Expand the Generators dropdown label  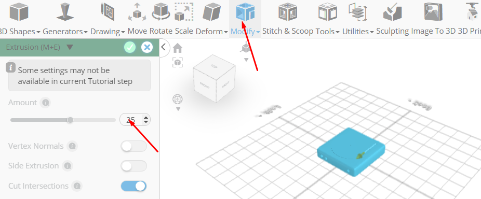coord(65,31)
